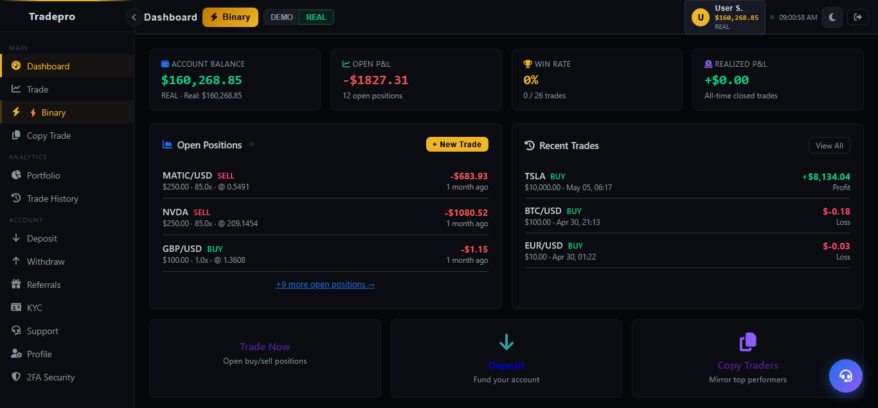Click the KYC ID card icon
Screen dimensions: 878x408
(x=16, y=307)
